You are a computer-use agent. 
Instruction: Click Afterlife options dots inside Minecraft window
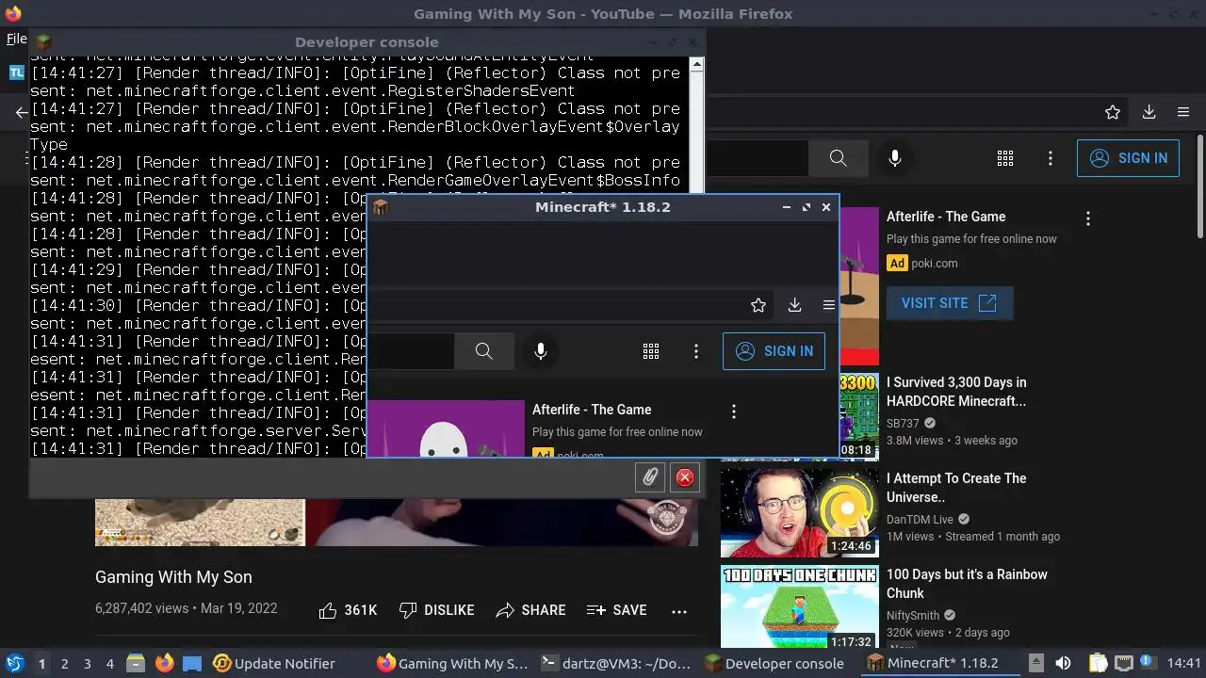[x=734, y=412]
